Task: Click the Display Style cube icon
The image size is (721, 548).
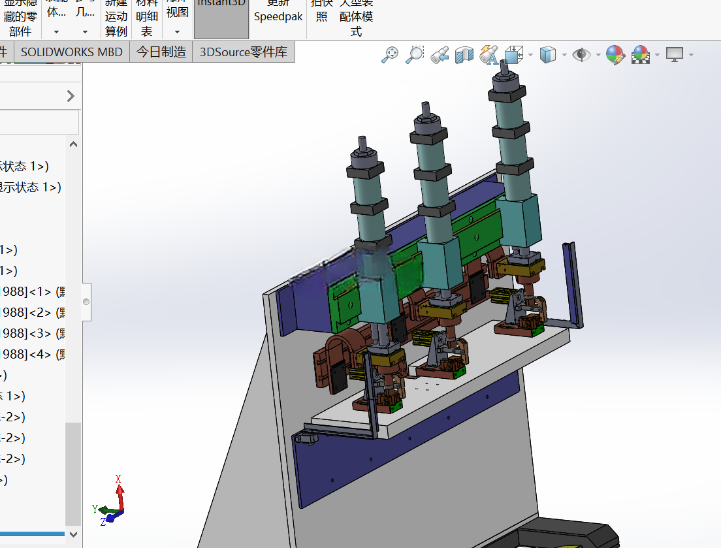Action: (548, 55)
